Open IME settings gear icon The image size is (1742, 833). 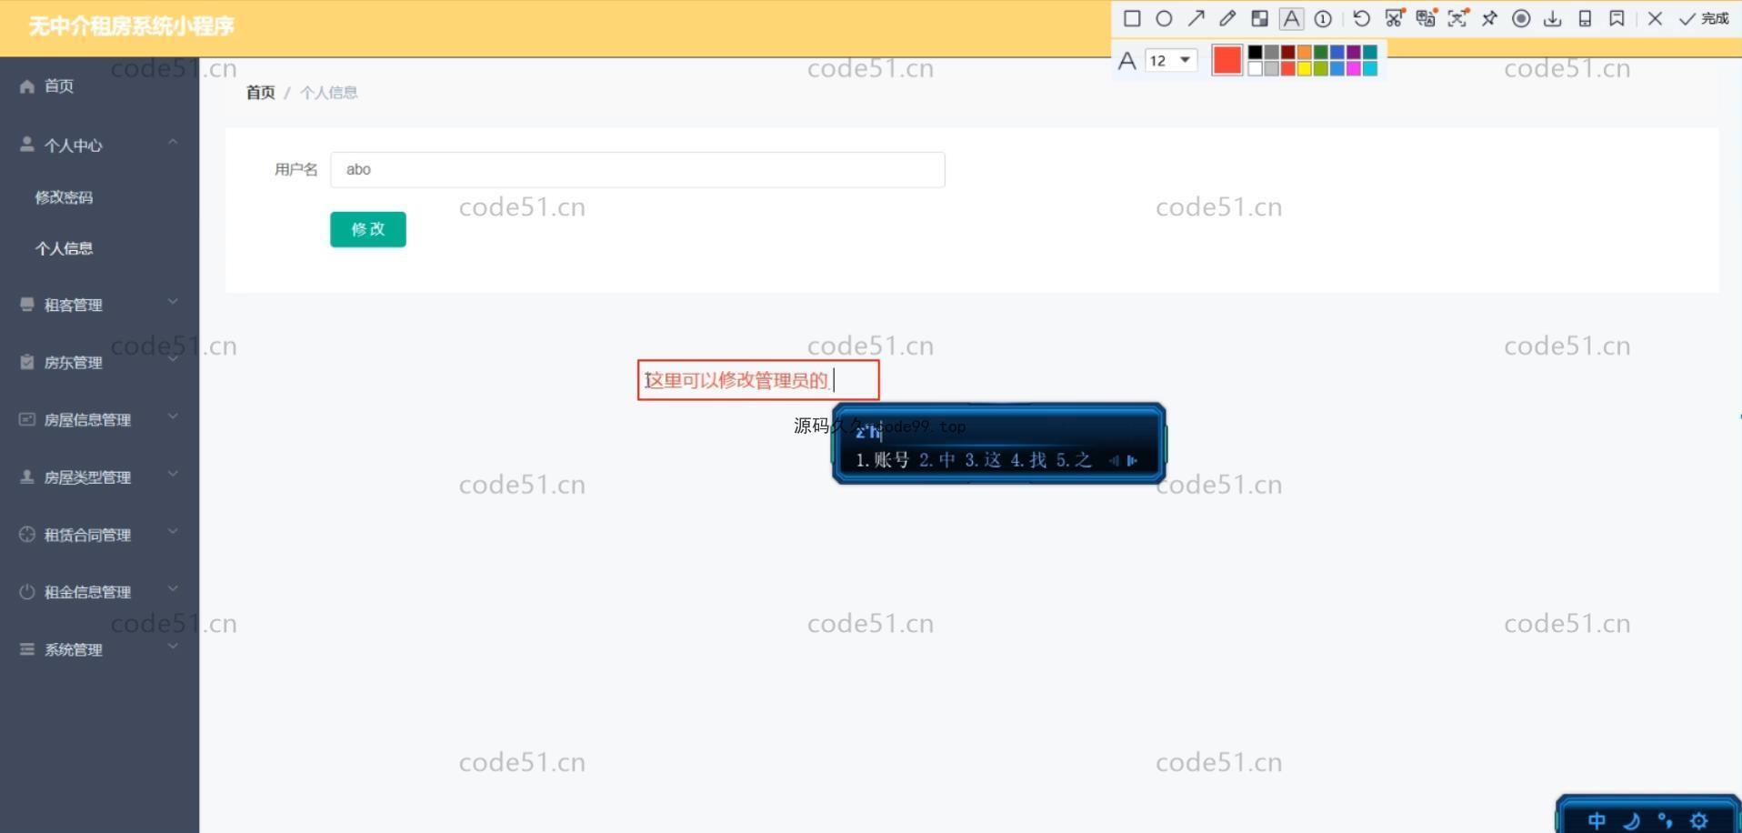(x=1698, y=821)
